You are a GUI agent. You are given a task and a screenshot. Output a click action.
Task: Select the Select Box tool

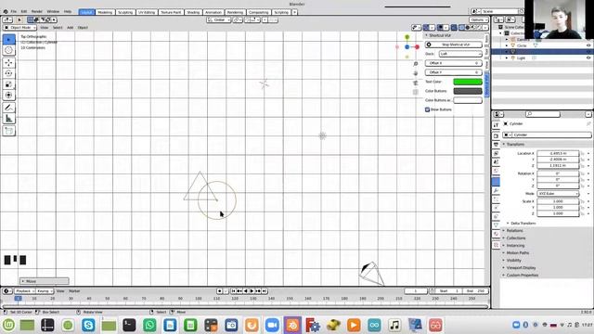(x=8, y=39)
